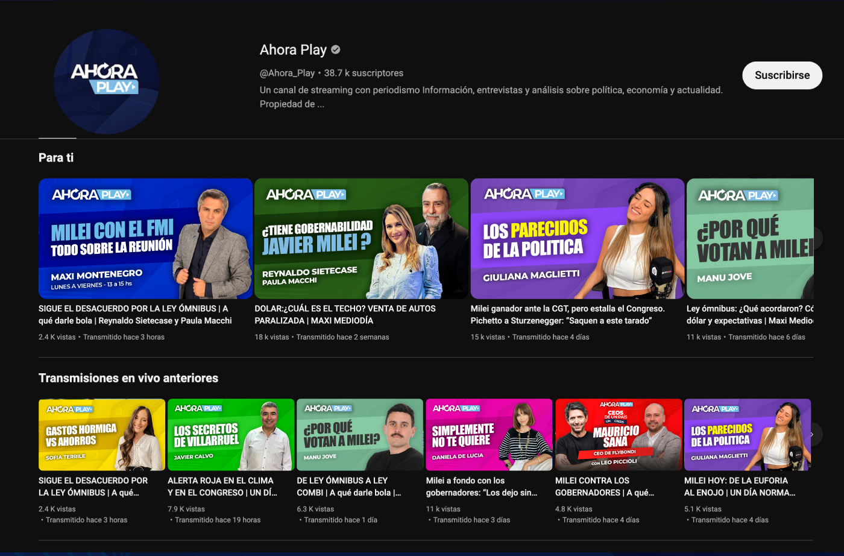The height and width of the screenshot is (556, 844).
Task: Click the 'Transmisiones en vivo anteriores' section heading
Action: pos(128,378)
